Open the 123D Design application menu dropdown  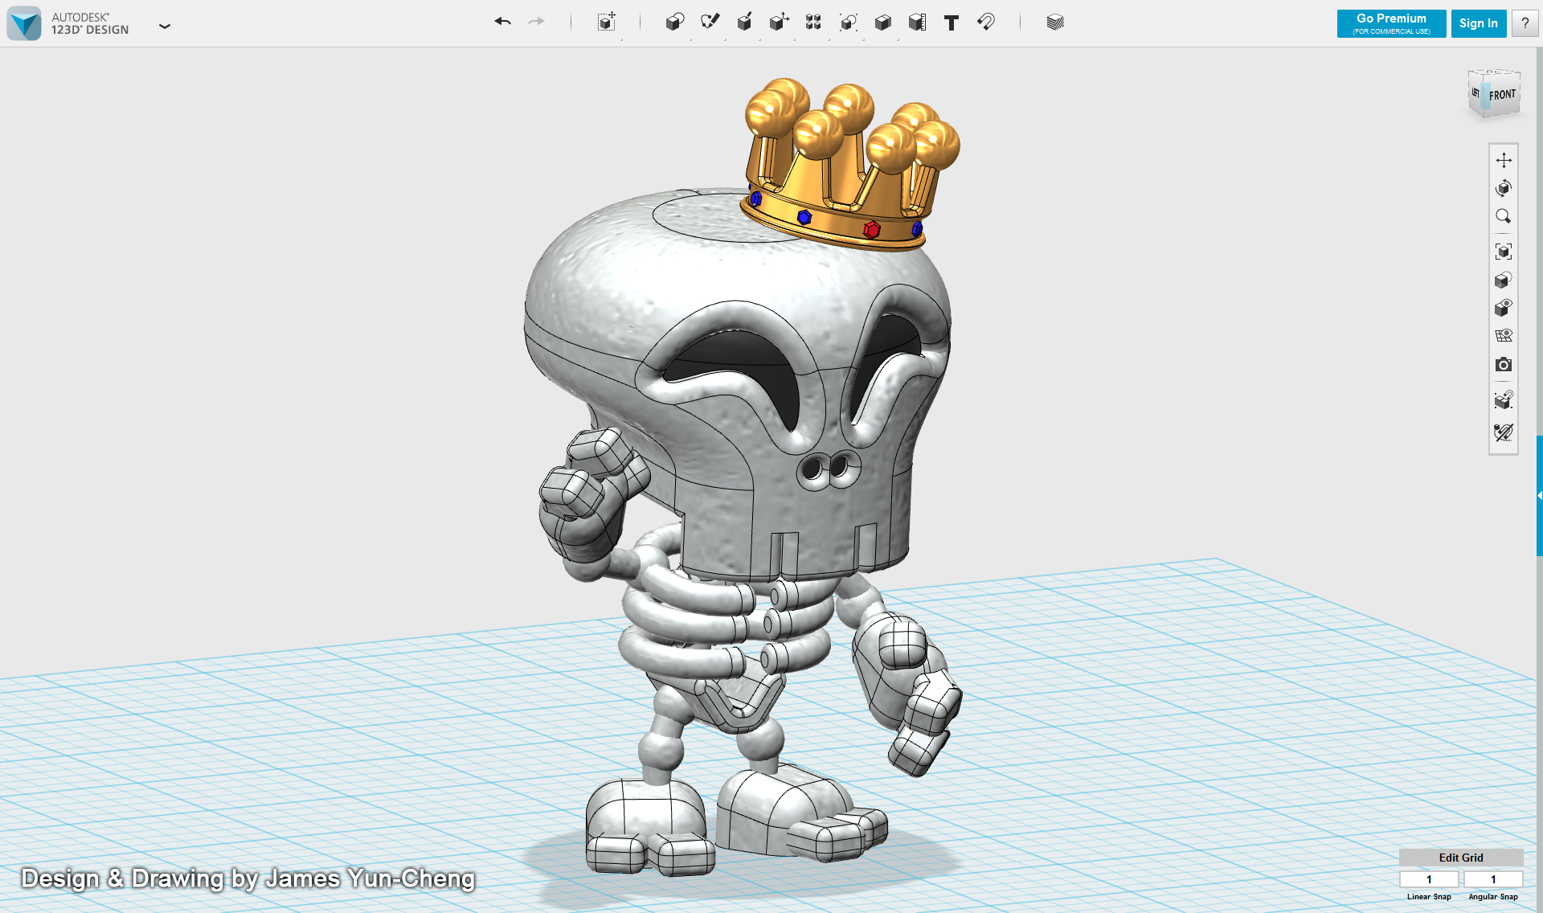(165, 26)
